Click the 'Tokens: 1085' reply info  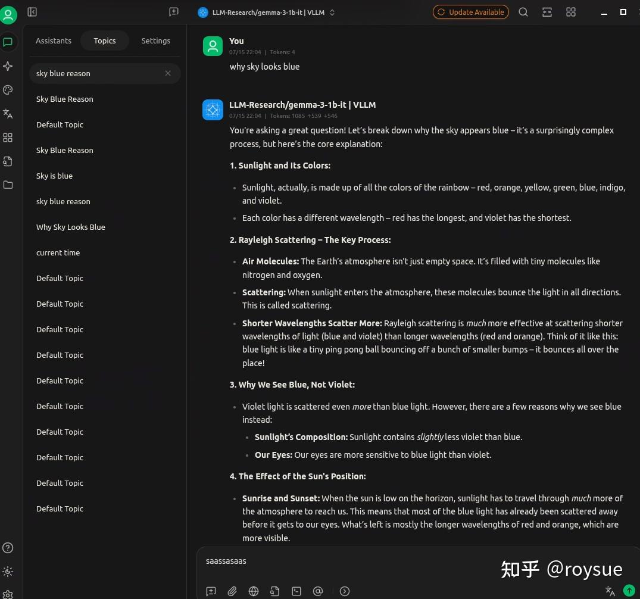click(304, 116)
